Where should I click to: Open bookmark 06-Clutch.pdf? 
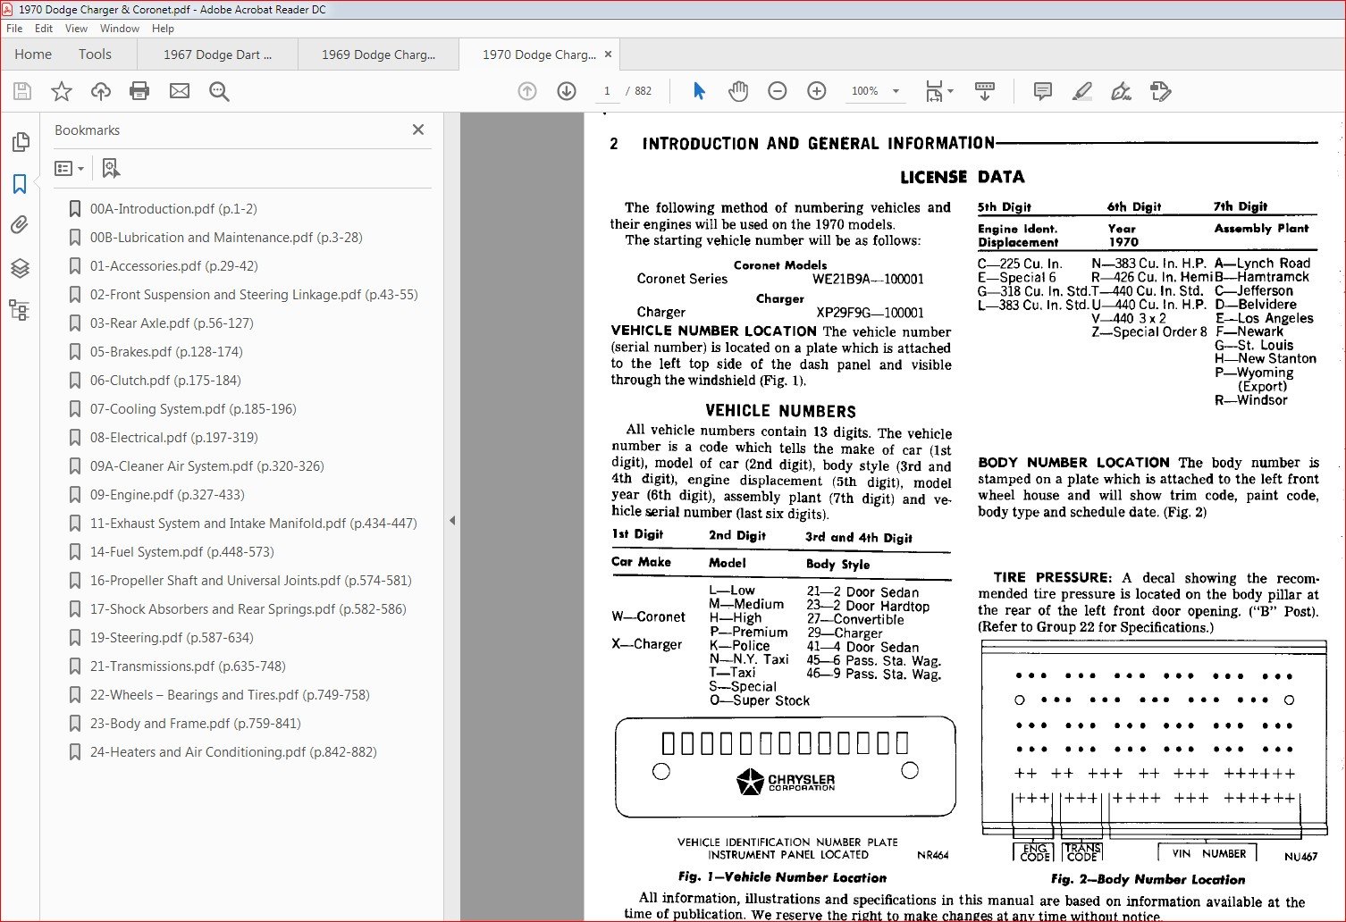[x=165, y=381]
